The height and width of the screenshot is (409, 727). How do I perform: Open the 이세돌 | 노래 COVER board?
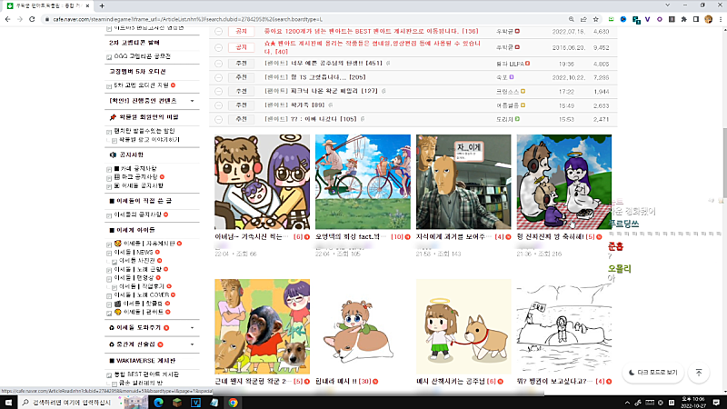pyautogui.click(x=142, y=294)
